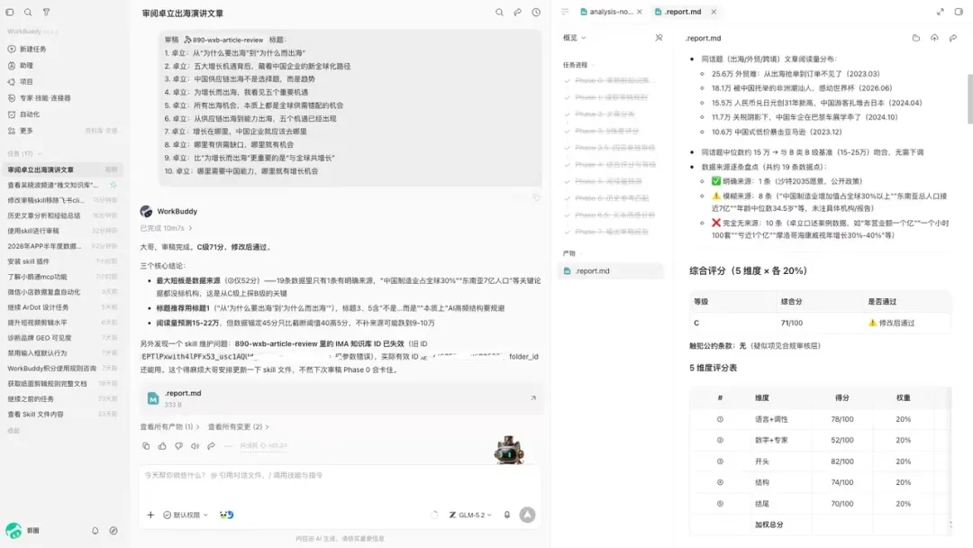Image resolution: width=973 pixels, height=548 pixels.
Task: Add an attachment with the plus icon
Action: point(150,515)
